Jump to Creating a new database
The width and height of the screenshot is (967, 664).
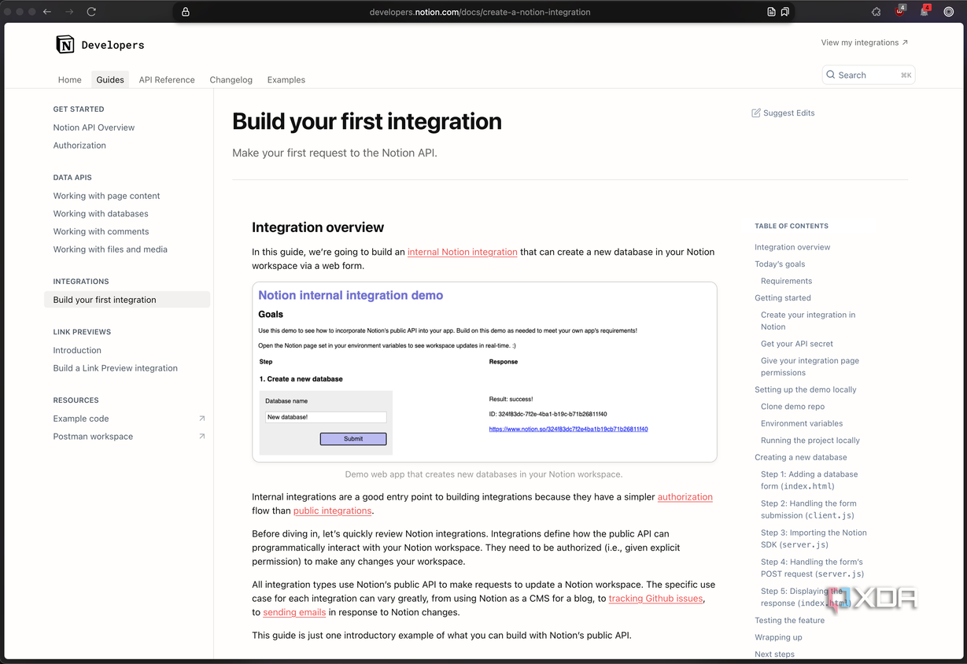tap(801, 458)
